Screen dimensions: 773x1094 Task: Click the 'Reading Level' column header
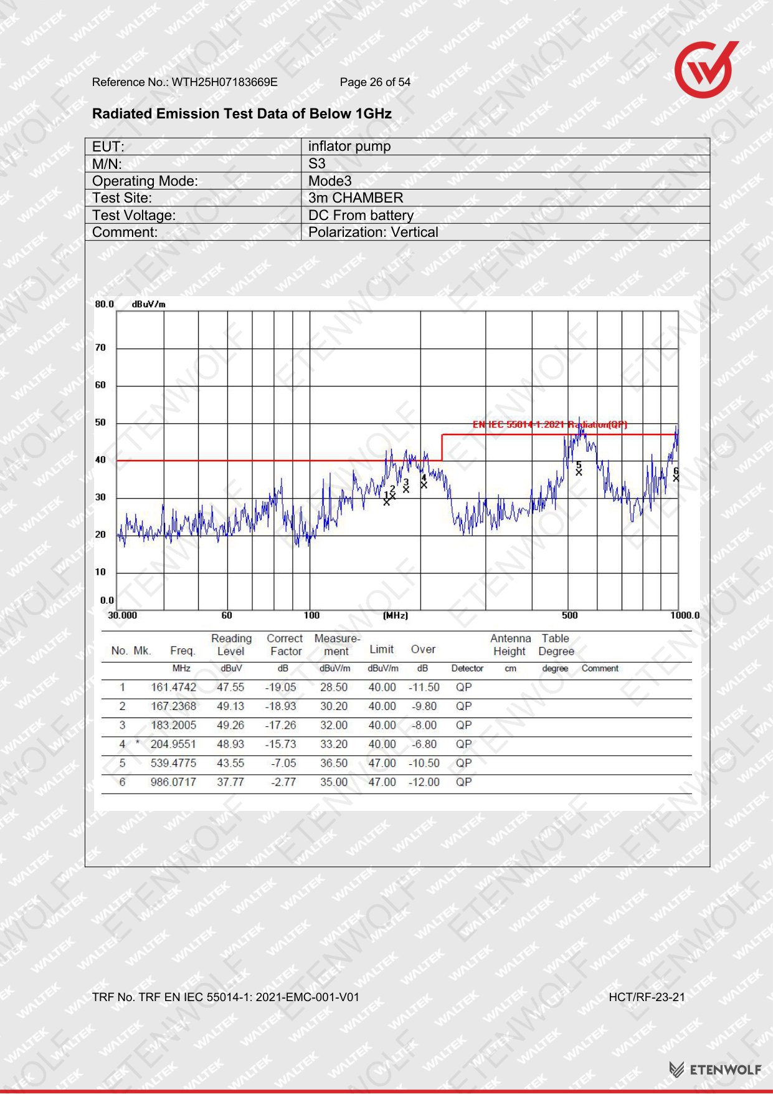pos(231,645)
